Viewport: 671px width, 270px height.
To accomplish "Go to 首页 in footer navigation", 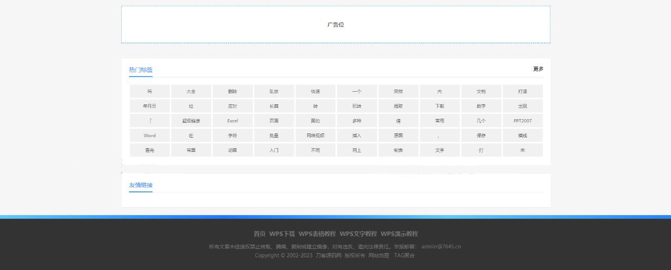I will point(260,234).
